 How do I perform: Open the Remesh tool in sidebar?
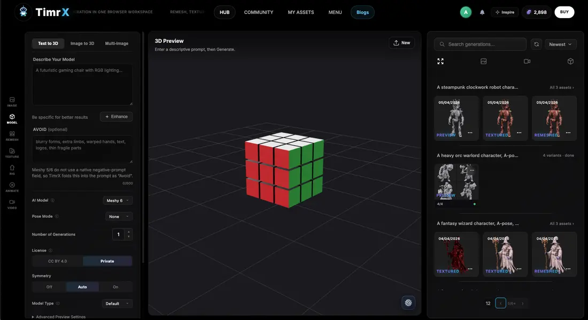12,135
